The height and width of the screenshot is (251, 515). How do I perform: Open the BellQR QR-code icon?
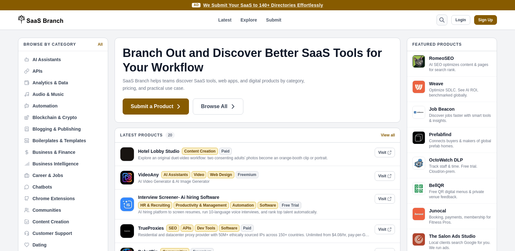click(419, 189)
